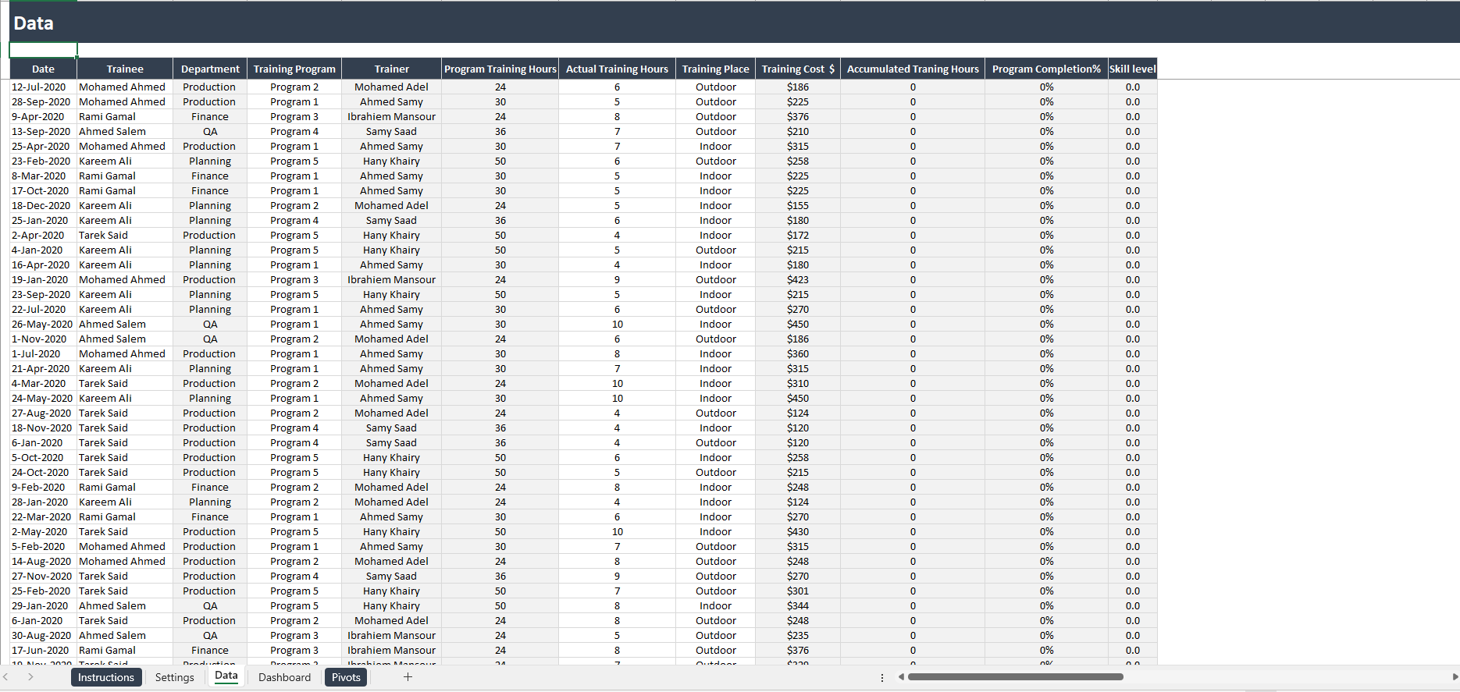The width and height of the screenshot is (1460, 692).
Task: Select QA cell in 13-Sep-2020 row
Action: coord(210,132)
